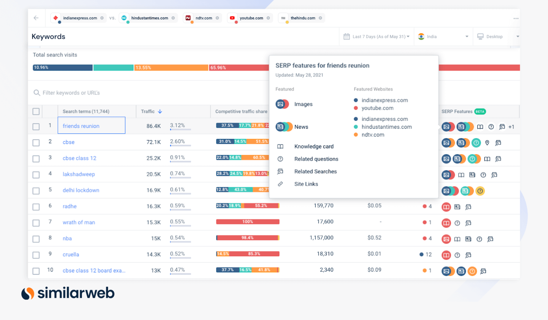
Task: Open the wrath of man keyword link
Action: [79, 222]
